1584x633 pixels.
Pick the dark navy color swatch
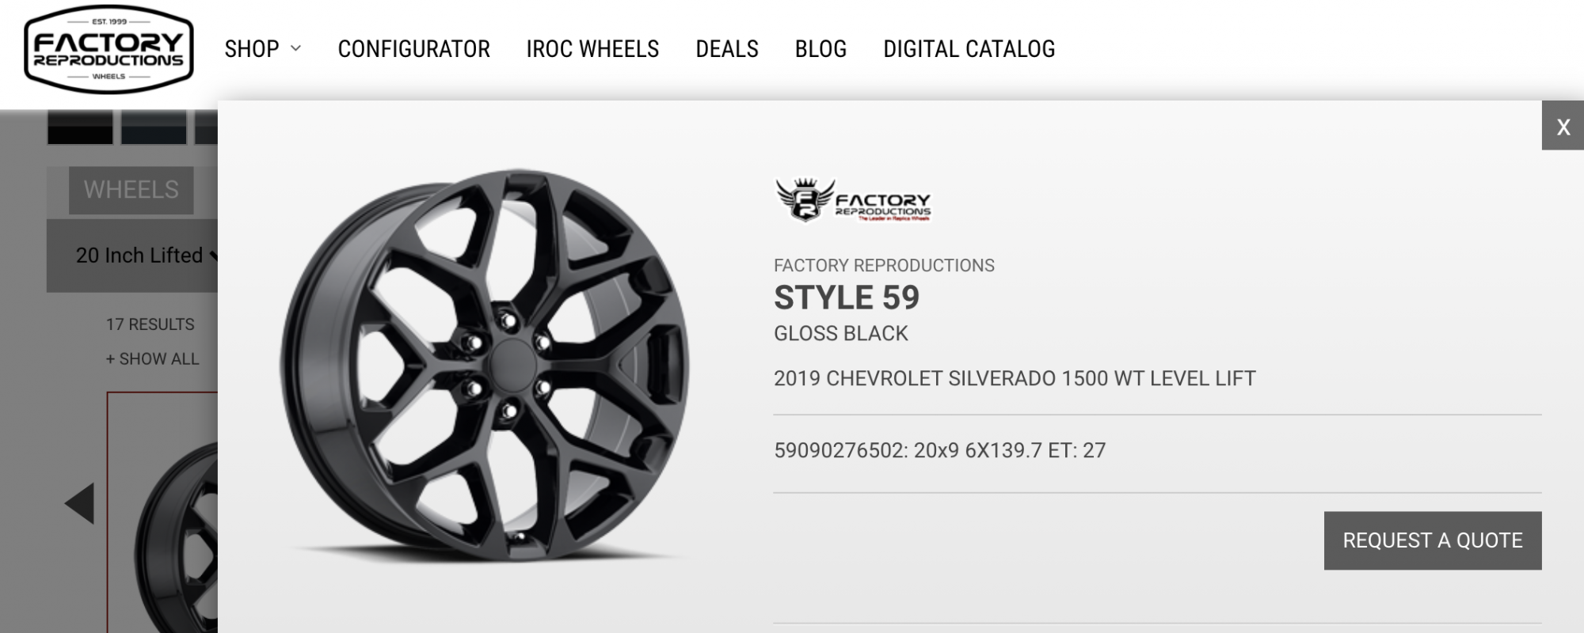[x=153, y=128]
